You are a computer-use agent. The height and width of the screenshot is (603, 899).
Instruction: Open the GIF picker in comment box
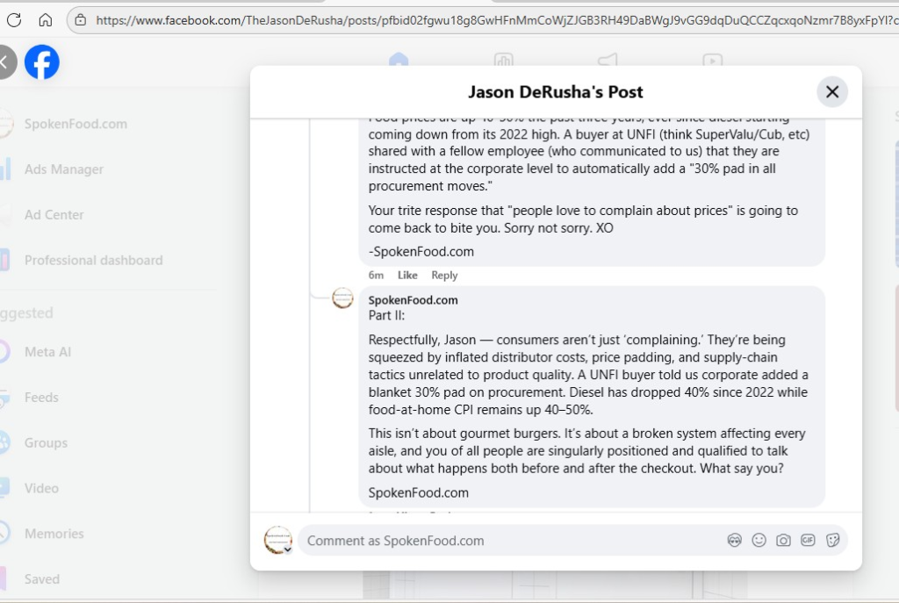point(808,541)
